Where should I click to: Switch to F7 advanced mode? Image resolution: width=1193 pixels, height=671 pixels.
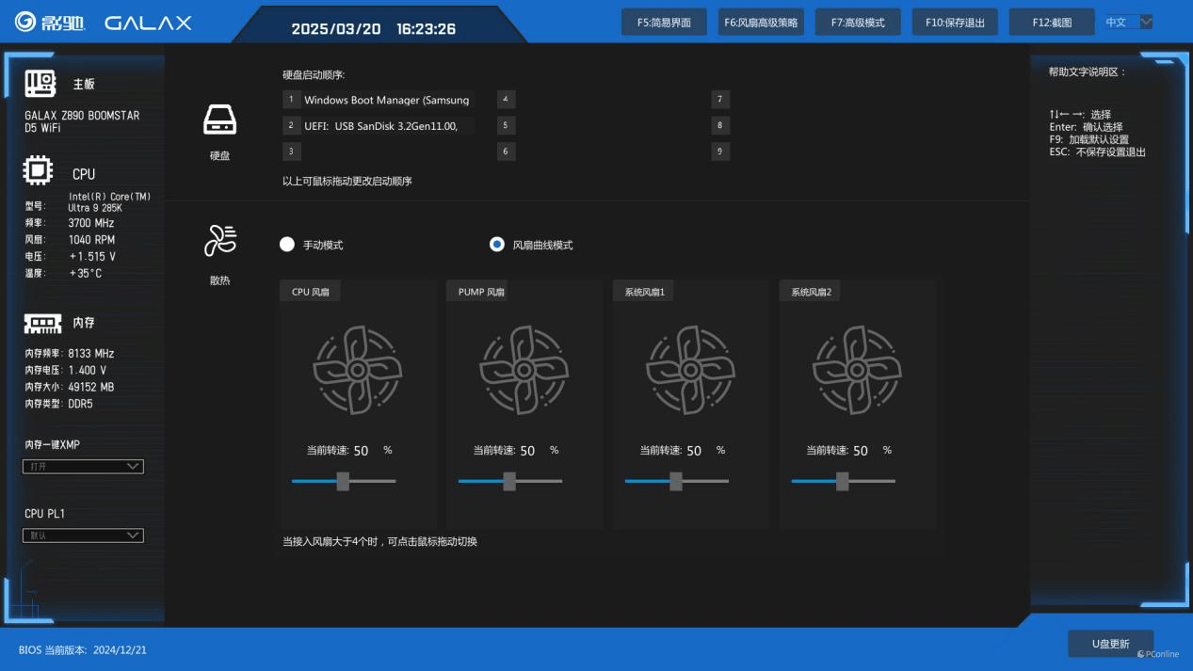tap(857, 22)
